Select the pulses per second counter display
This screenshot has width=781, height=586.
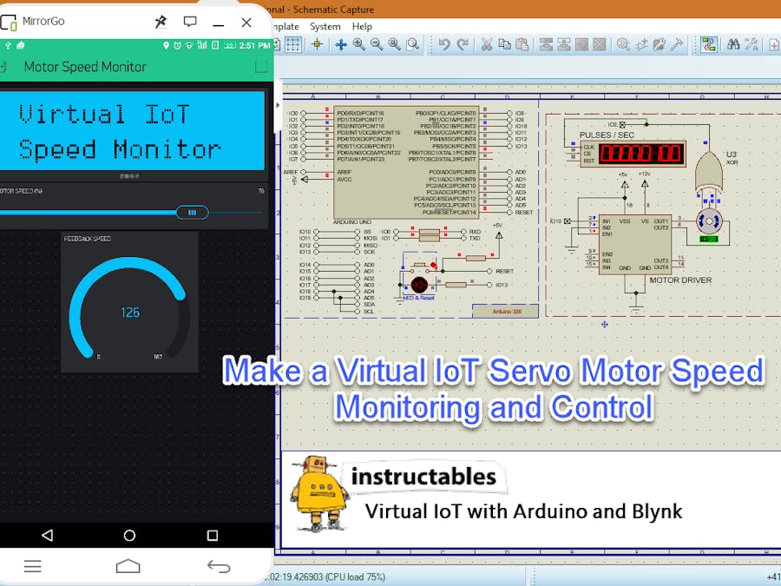633,154
